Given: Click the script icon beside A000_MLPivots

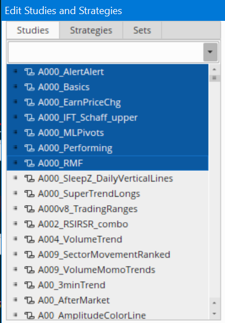Looking at the screenshot, I should (30, 133).
